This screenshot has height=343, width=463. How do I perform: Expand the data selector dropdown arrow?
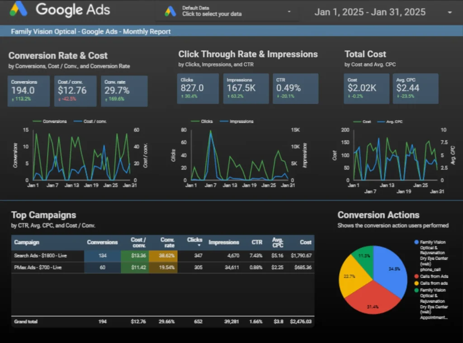289,11
